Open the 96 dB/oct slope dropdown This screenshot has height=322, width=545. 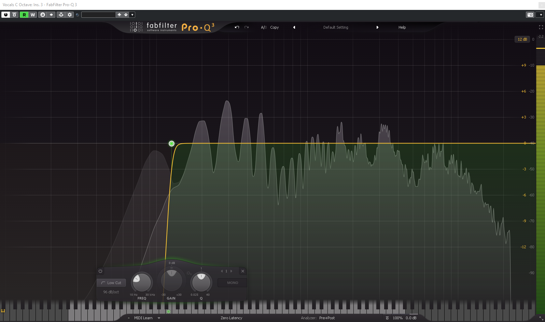click(x=111, y=292)
